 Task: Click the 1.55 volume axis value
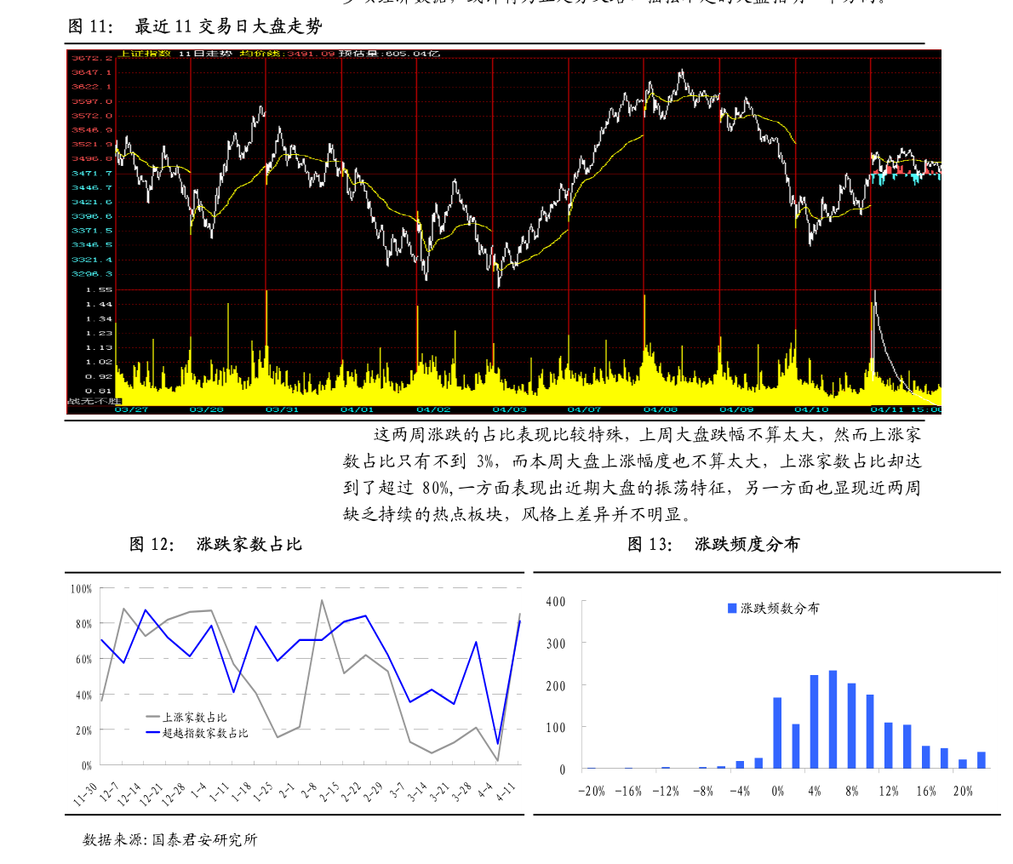point(99,290)
